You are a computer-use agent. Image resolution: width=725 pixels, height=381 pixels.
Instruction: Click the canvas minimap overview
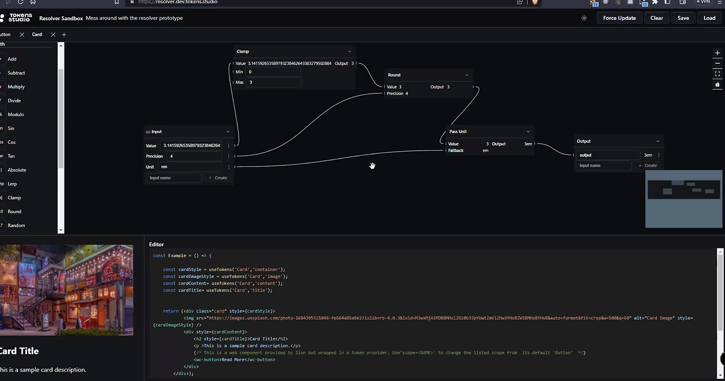tap(684, 198)
